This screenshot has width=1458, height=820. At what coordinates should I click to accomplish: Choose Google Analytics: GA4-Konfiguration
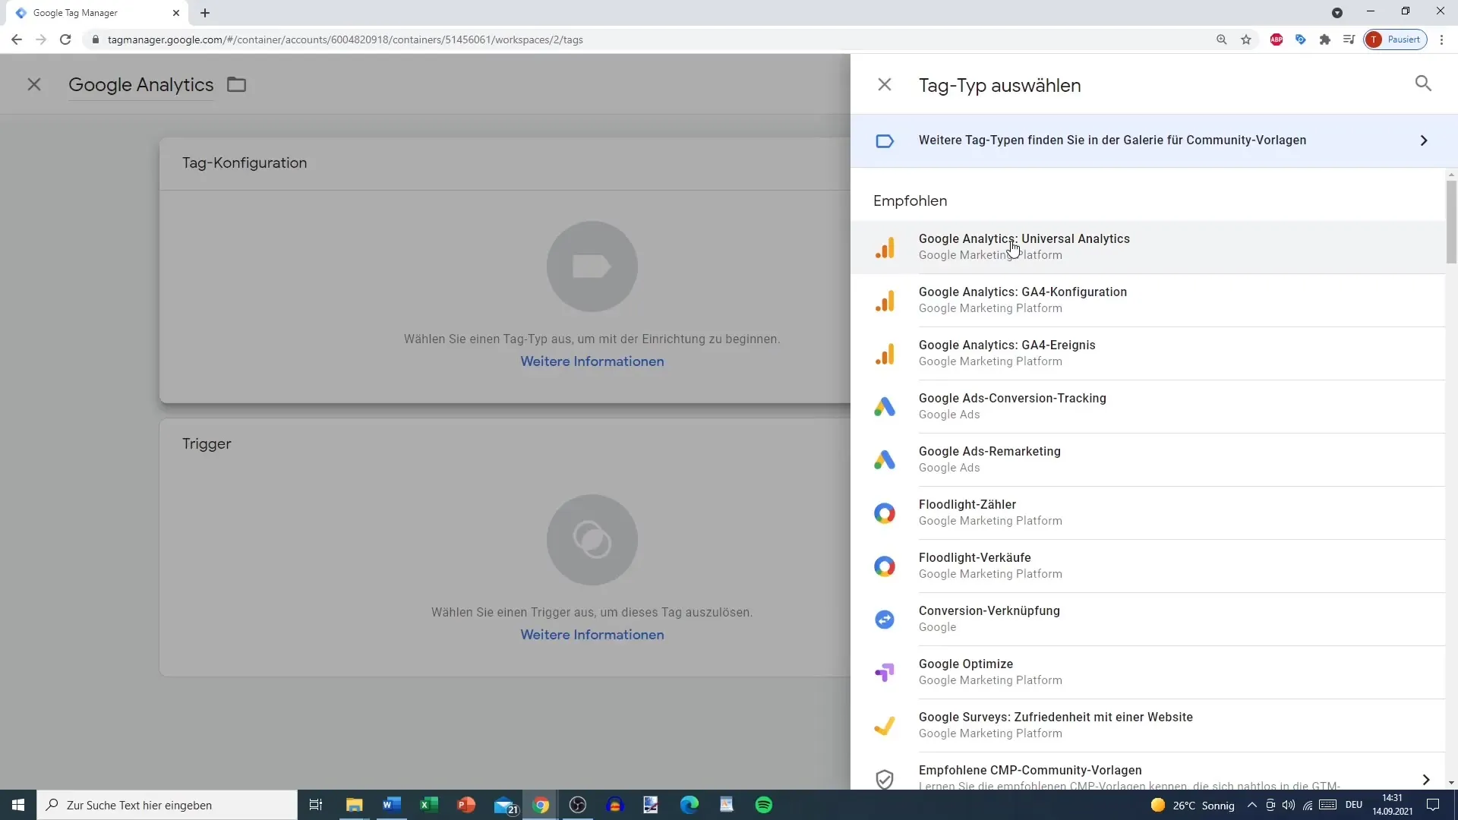tap(1147, 300)
